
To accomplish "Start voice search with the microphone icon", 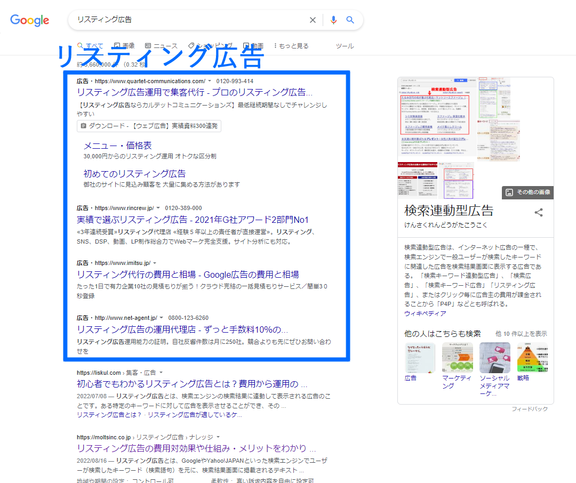I will [333, 20].
